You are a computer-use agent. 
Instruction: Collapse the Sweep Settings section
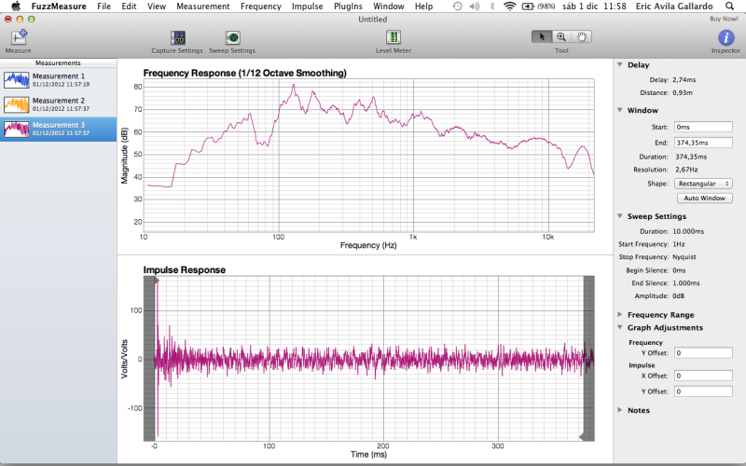click(x=621, y=216)
